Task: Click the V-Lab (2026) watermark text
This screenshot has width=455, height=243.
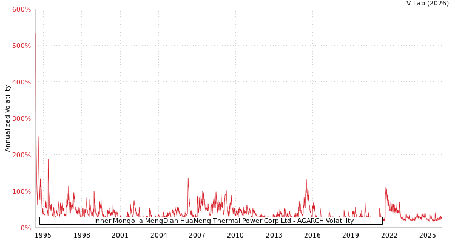Action: 428,3
